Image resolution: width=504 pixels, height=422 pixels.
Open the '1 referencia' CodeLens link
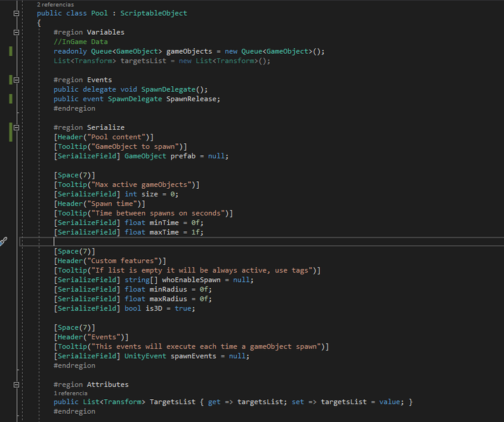[70, 393]
